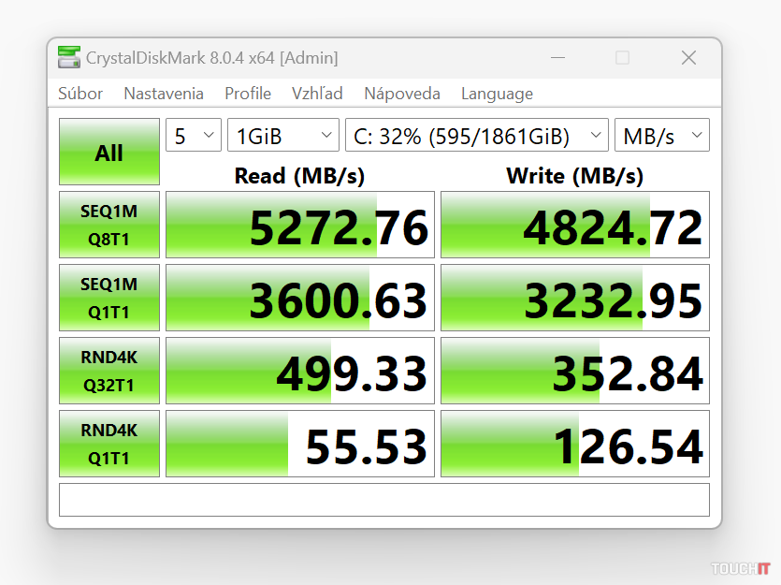Change the MB/s unit dropdown
The image size is (781, 585).
[x=661, y=136]
